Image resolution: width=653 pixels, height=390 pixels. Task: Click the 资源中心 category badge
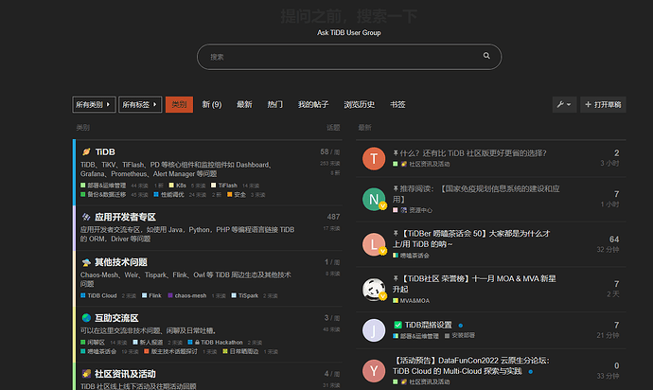point(413,210)
